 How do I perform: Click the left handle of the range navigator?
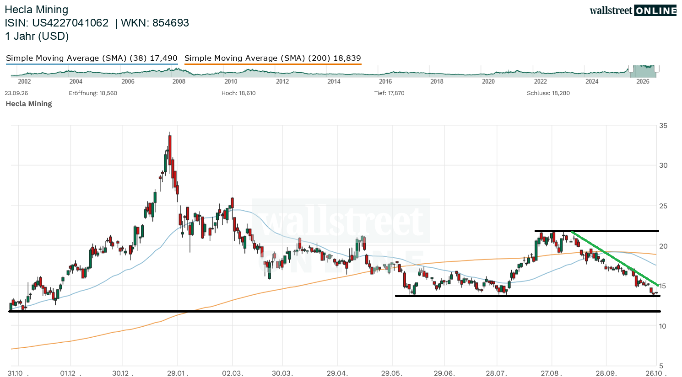[x=631, y=69]
